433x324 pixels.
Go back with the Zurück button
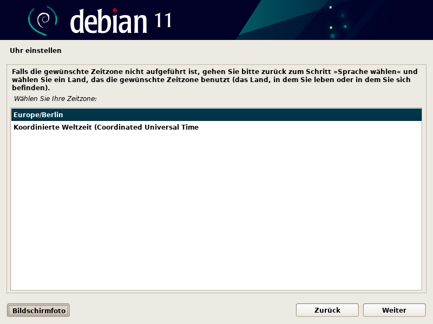point(327,310)
